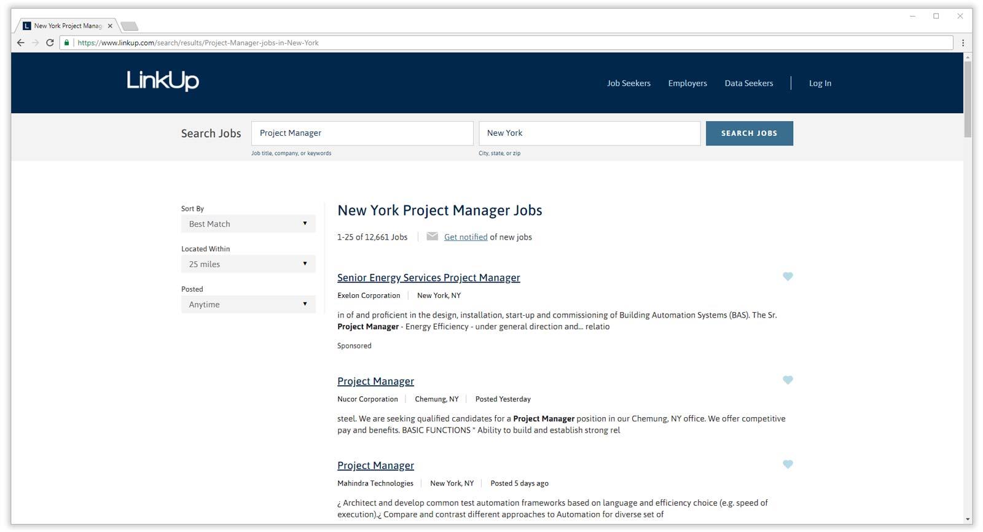Screen dimensions: 983x532
Task: Click the green secure padlock icon
Action: 67,43
